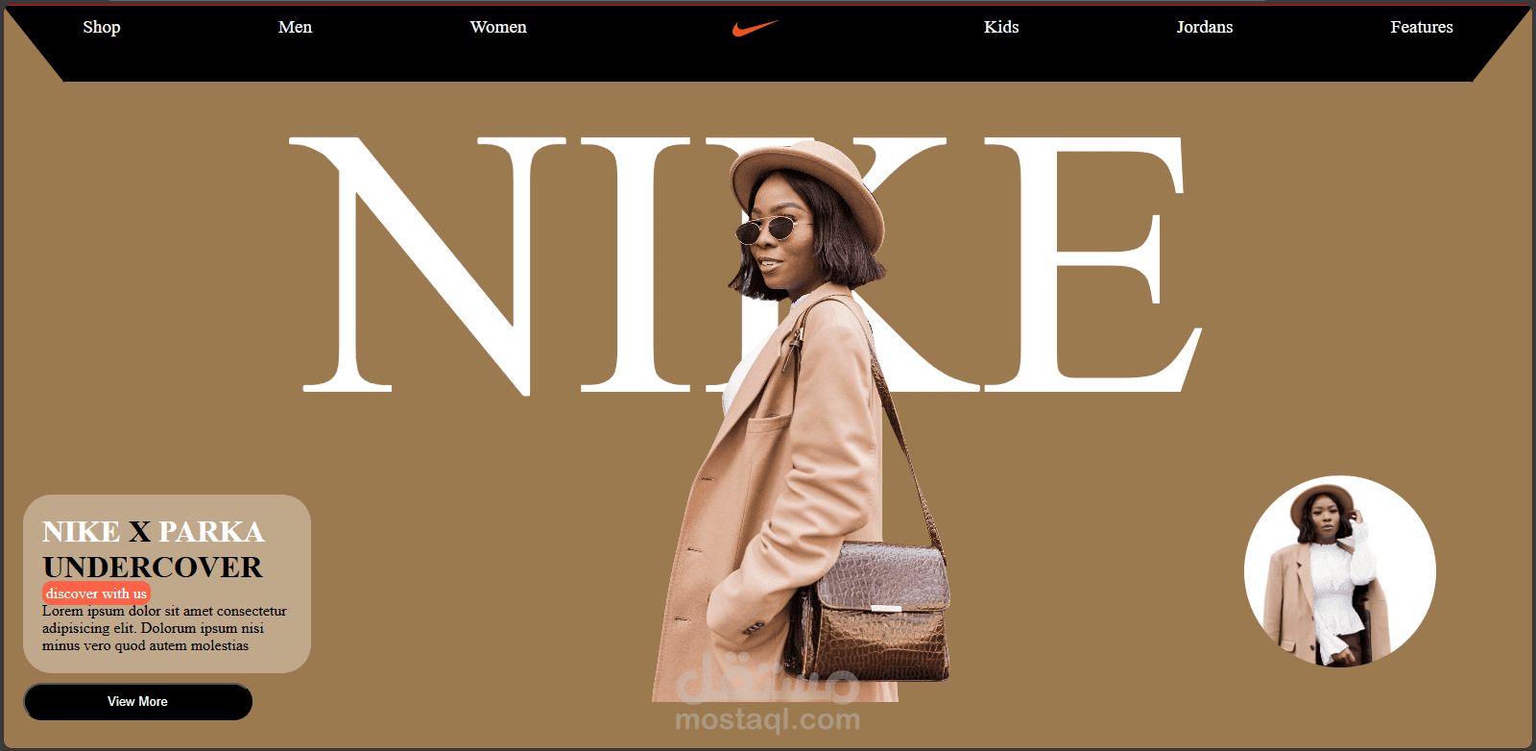Click the Lorem ipsum description paragraph
The height and width of the screenshot is (751, 1536).
point(164,628)
